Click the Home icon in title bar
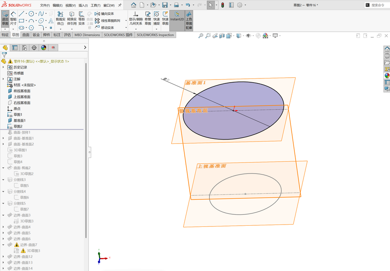 (x=134, y=5)
